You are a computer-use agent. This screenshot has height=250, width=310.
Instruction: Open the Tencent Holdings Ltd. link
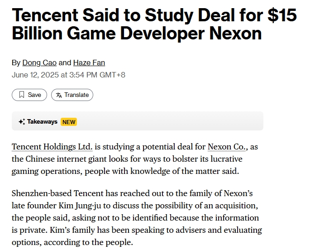[x=52, y=147]
